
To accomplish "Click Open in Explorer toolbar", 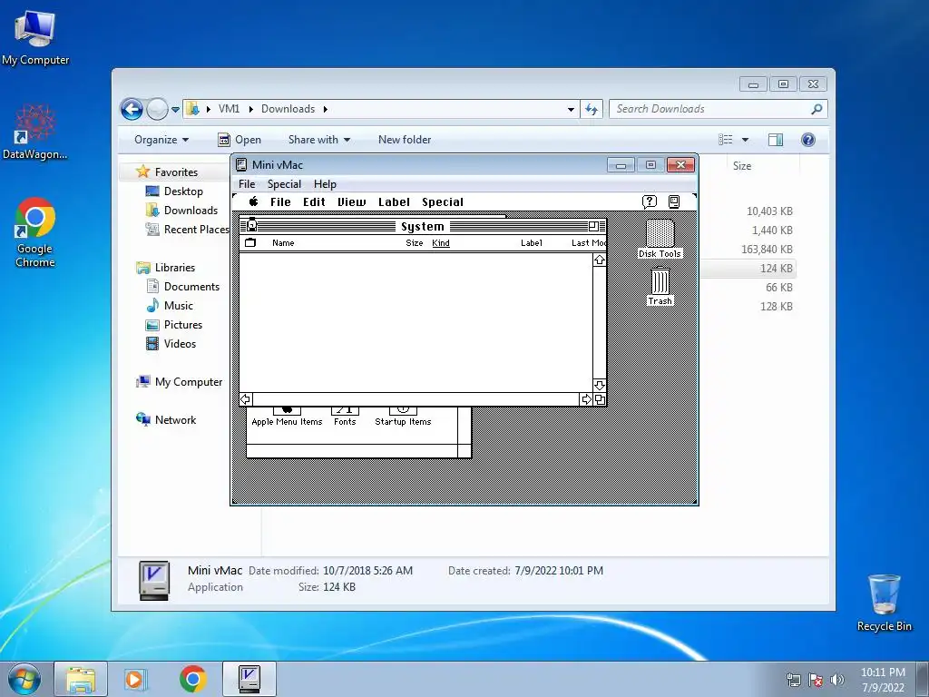I will tap(240, 140).
